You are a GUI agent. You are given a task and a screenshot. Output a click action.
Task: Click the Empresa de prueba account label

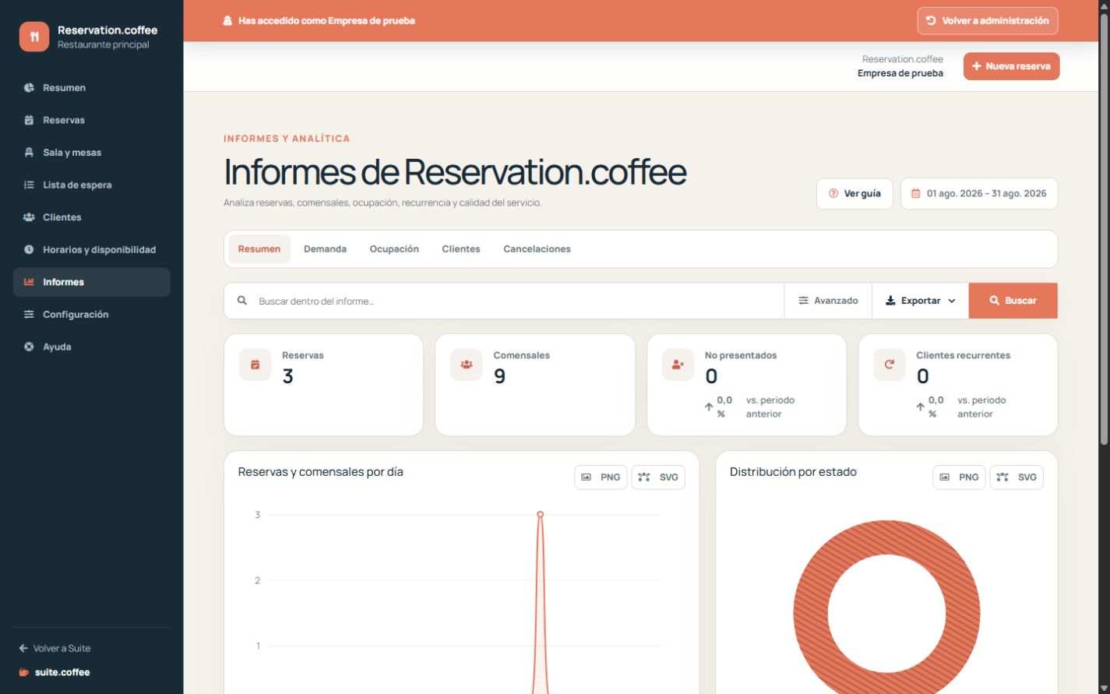pos(900,73)
